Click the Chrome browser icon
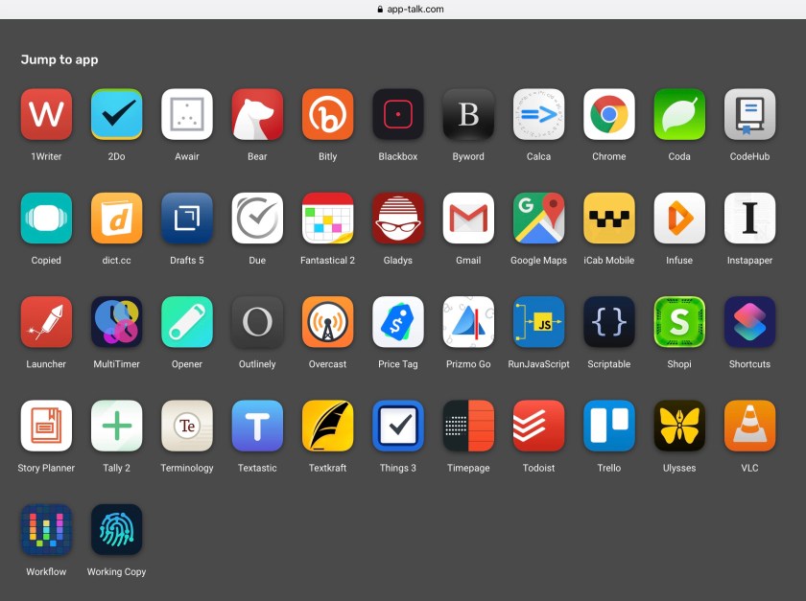806x601 pixels. 609,115
